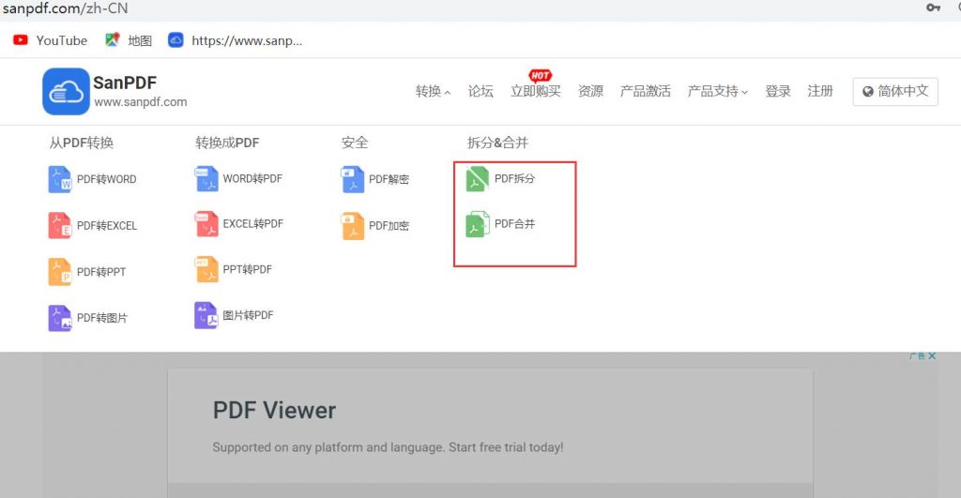The height and width of the screenshot is (498, 961).
Task: Open the PDF加密 link
Action: [389, 226]
